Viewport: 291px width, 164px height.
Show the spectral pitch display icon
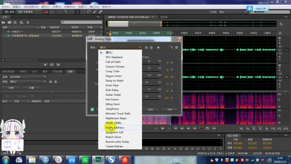[x=52, y=12]
